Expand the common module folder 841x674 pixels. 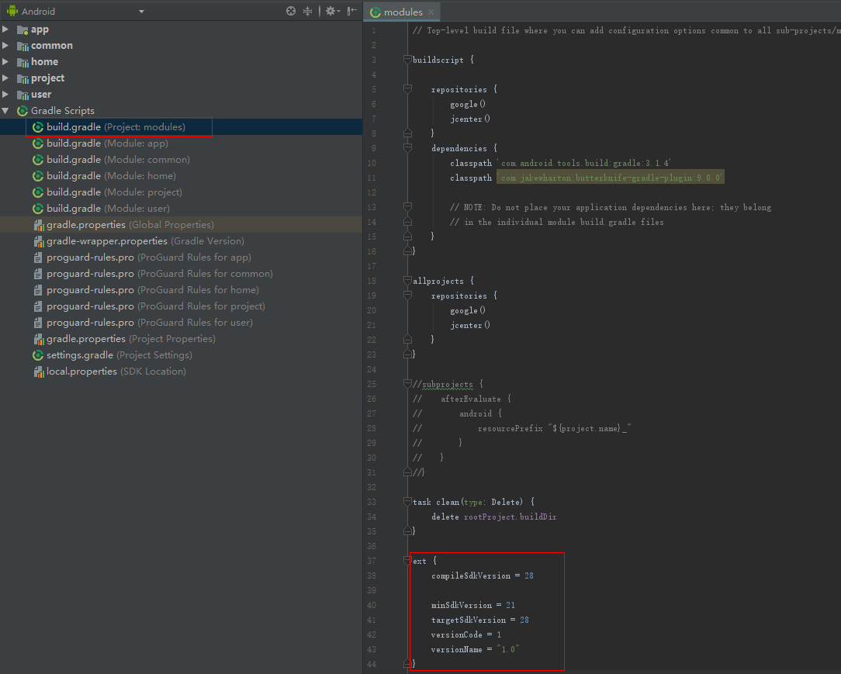tap(6, 46)
